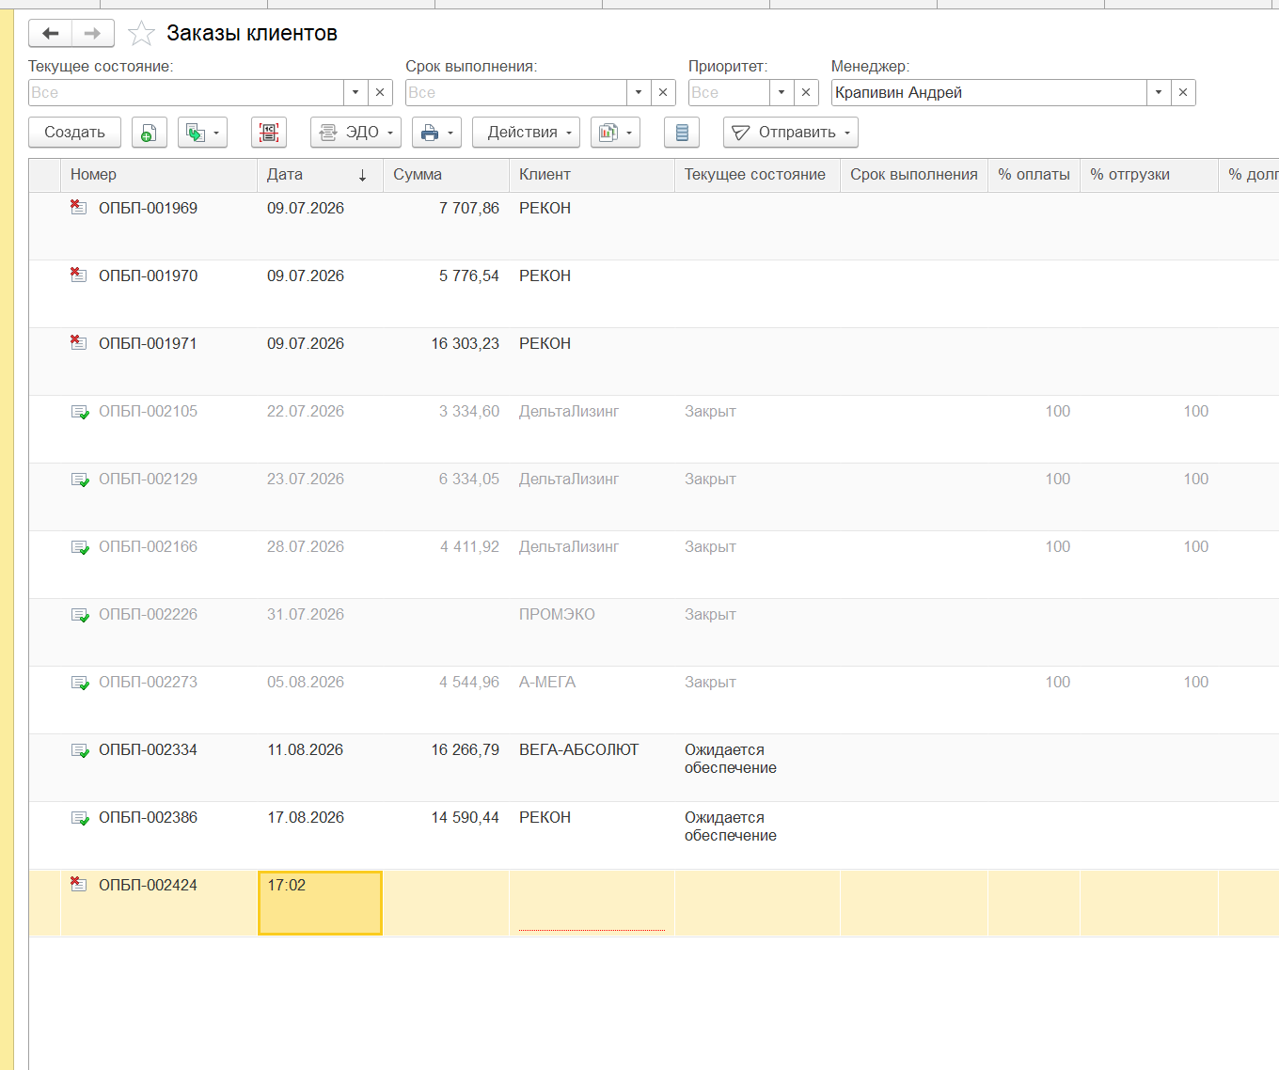Open the printer dropdown

436,133
